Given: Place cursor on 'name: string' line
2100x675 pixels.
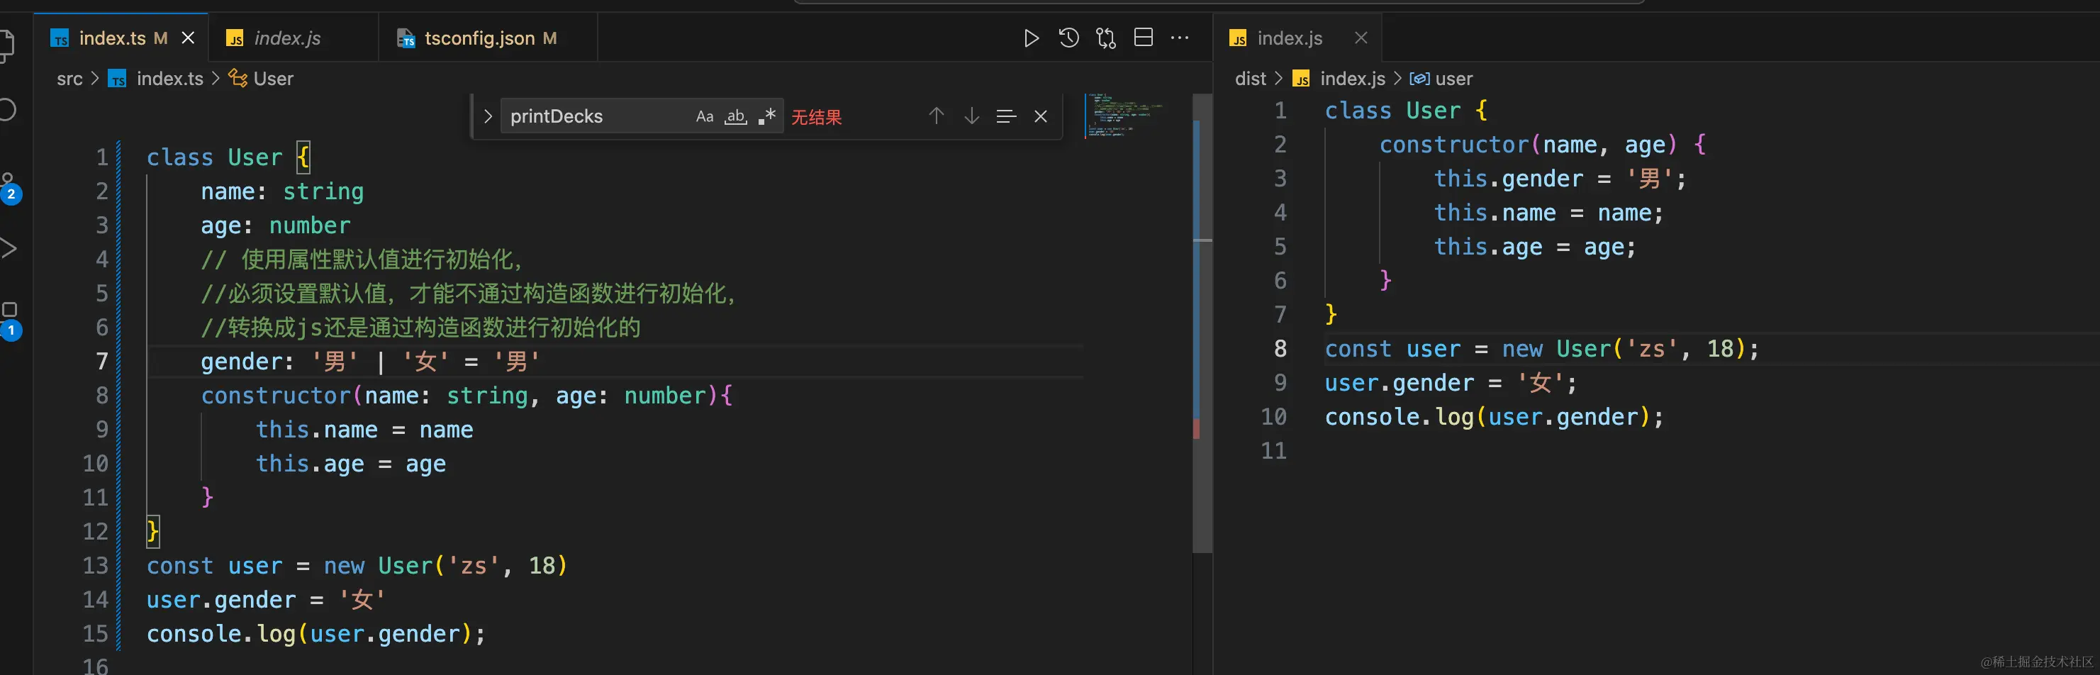Looking at the screenshot, I should point(282,191).
